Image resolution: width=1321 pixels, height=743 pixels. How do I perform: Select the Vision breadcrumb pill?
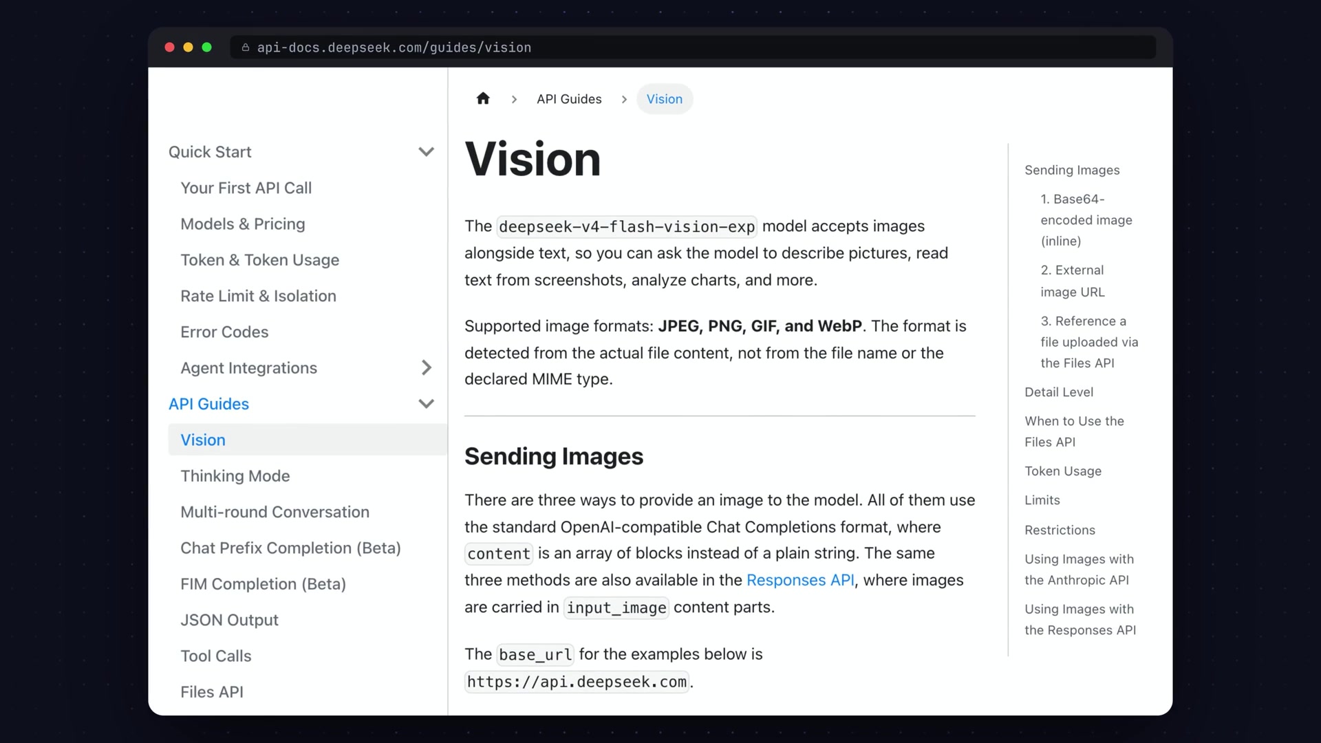tap(665, 99)
